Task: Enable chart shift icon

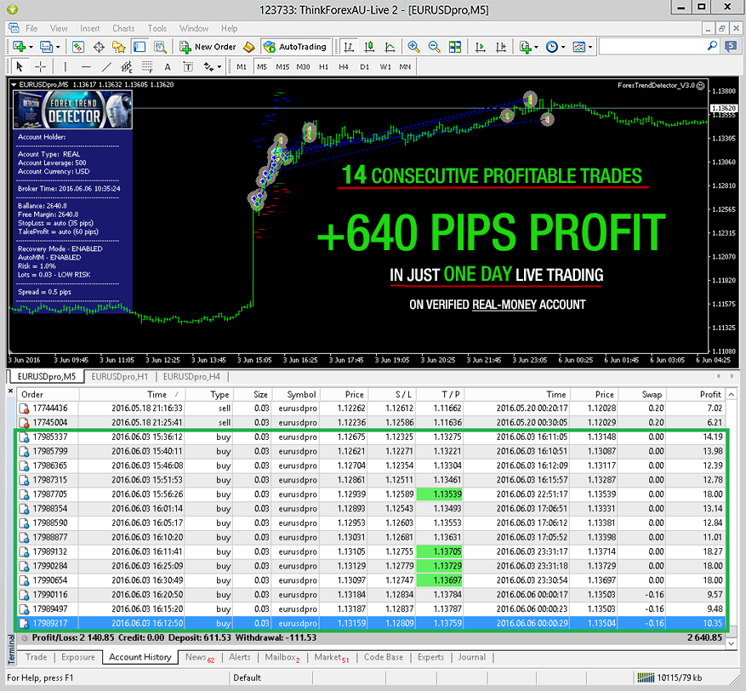Action: pyautogui.click(x=500, y=47)
